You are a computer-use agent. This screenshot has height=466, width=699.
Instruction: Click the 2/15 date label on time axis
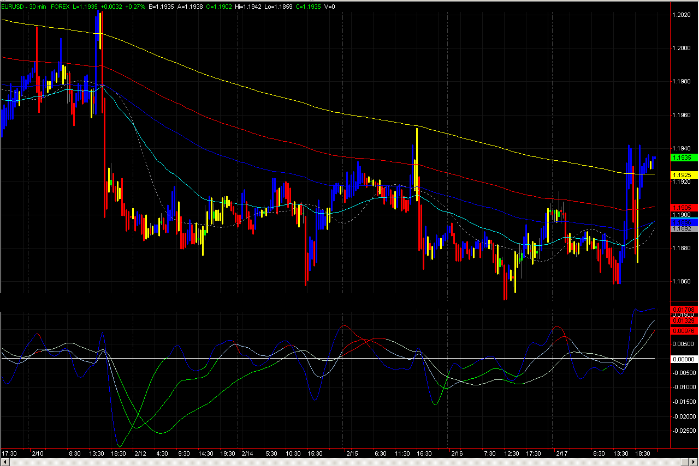(351, 453)
